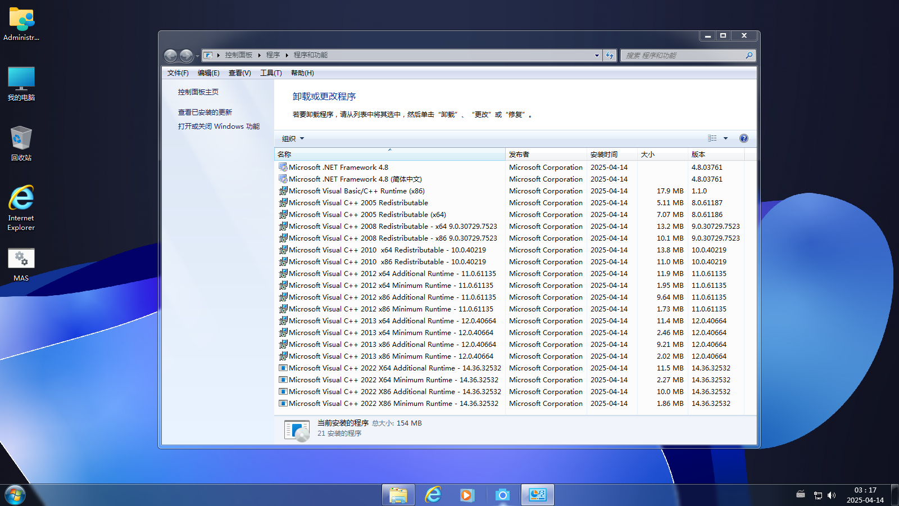Select Visual C++ 2008 x86 9.0.30729.7523 row
The width and height of the screenshot is (899, 506).
tap(510, 238)
